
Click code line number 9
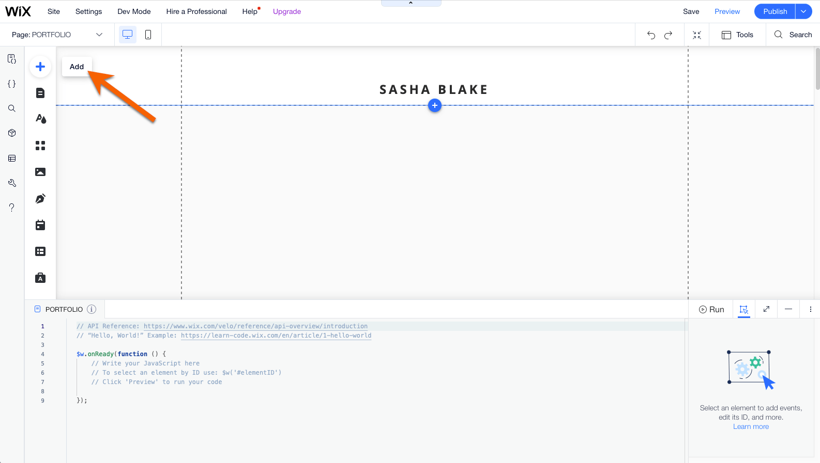(x=43, y=401)
